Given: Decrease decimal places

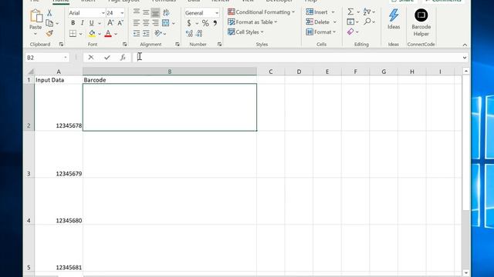Looking at the screenshot, I should point(199,33).
